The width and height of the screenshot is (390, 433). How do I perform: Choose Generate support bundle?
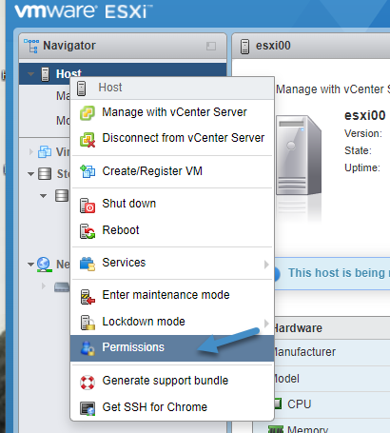tap(172, 381)
